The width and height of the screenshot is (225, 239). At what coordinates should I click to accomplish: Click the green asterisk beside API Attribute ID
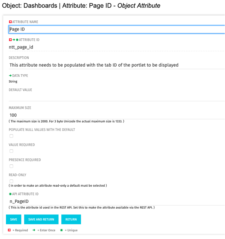click(x=10, y=194)
